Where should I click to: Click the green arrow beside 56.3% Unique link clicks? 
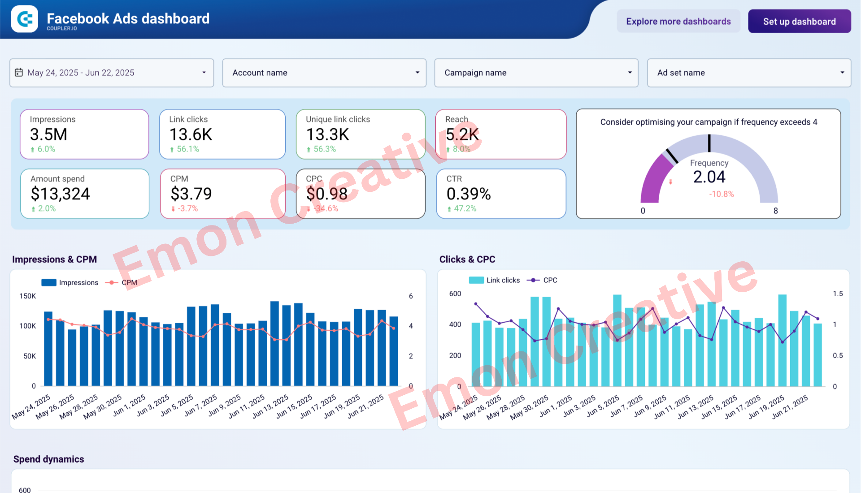click(309, 150)
